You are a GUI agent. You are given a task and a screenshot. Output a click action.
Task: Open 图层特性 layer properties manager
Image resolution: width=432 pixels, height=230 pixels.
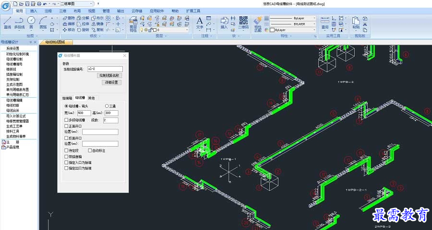tap(133, 24)
